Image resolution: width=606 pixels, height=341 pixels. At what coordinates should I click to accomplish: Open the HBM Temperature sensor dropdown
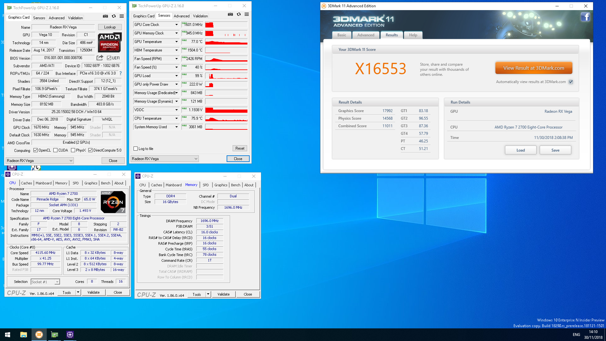coord(176,50)
